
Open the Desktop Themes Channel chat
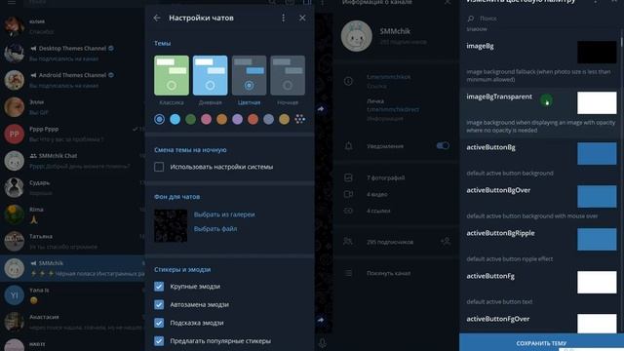[x=72, y=54]
